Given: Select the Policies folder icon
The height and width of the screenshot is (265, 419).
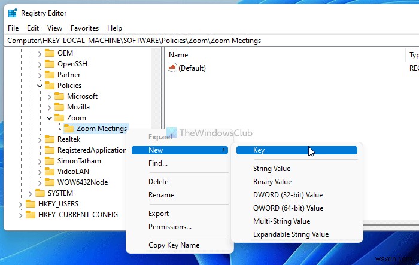Looking at the screenshot, I should [50, 85].
